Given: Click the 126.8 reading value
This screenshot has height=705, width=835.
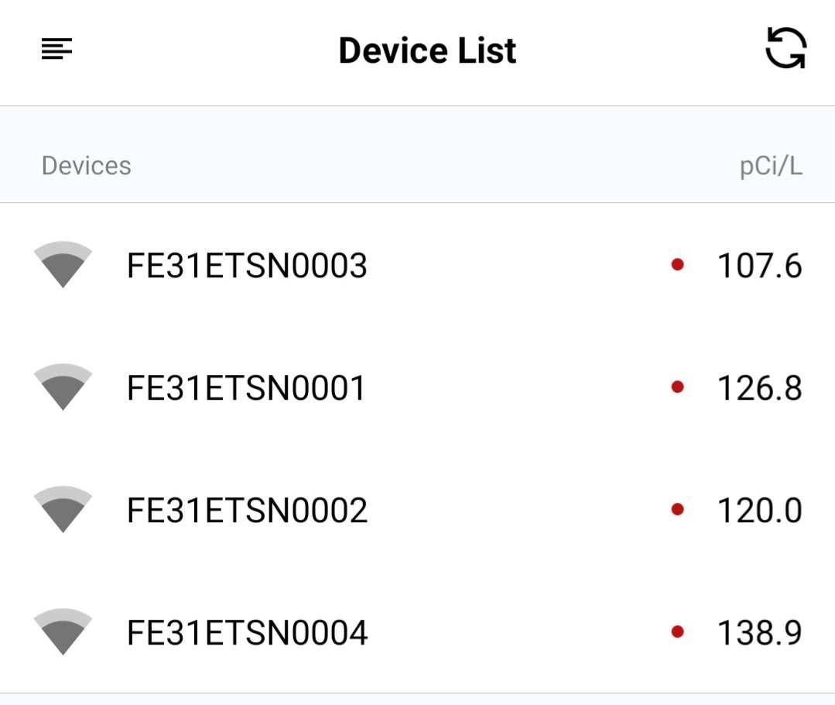Looking at the screenshot, I should click(759, 387).
